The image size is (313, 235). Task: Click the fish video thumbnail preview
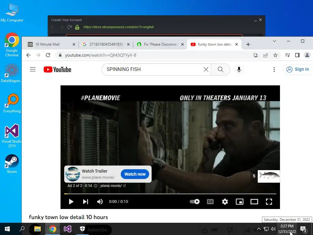coord(269,176)
